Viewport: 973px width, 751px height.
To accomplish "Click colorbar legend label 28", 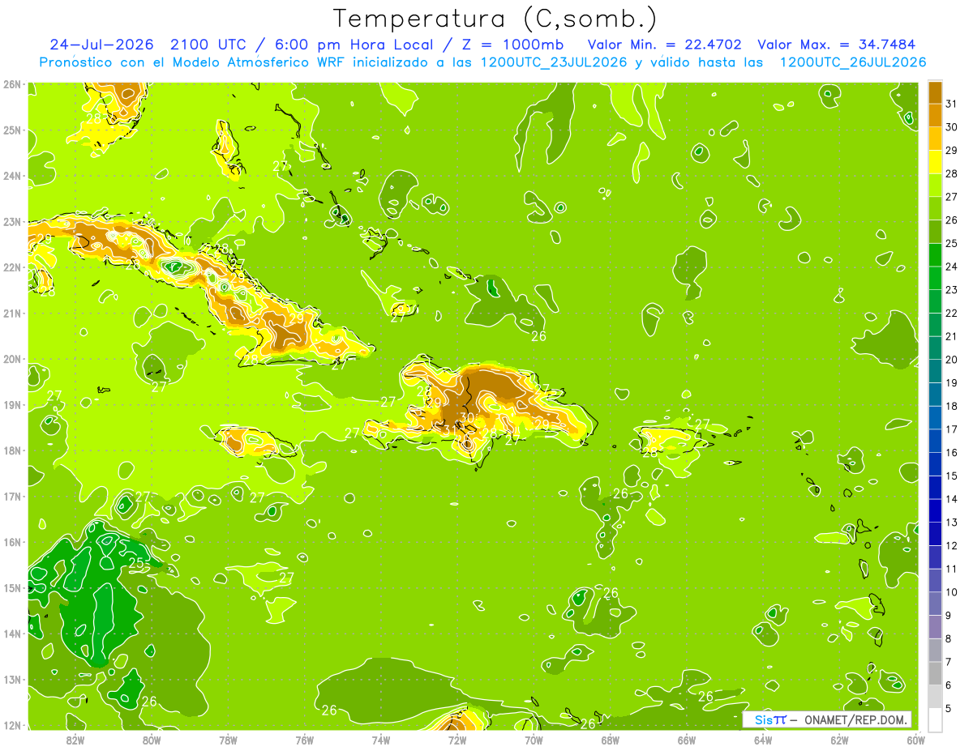I will 951,173.
